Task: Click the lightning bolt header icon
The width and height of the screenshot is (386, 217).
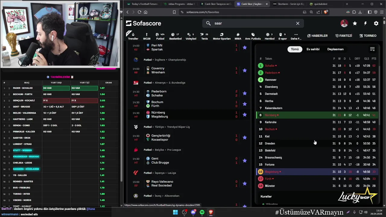Action: [365, 23]
